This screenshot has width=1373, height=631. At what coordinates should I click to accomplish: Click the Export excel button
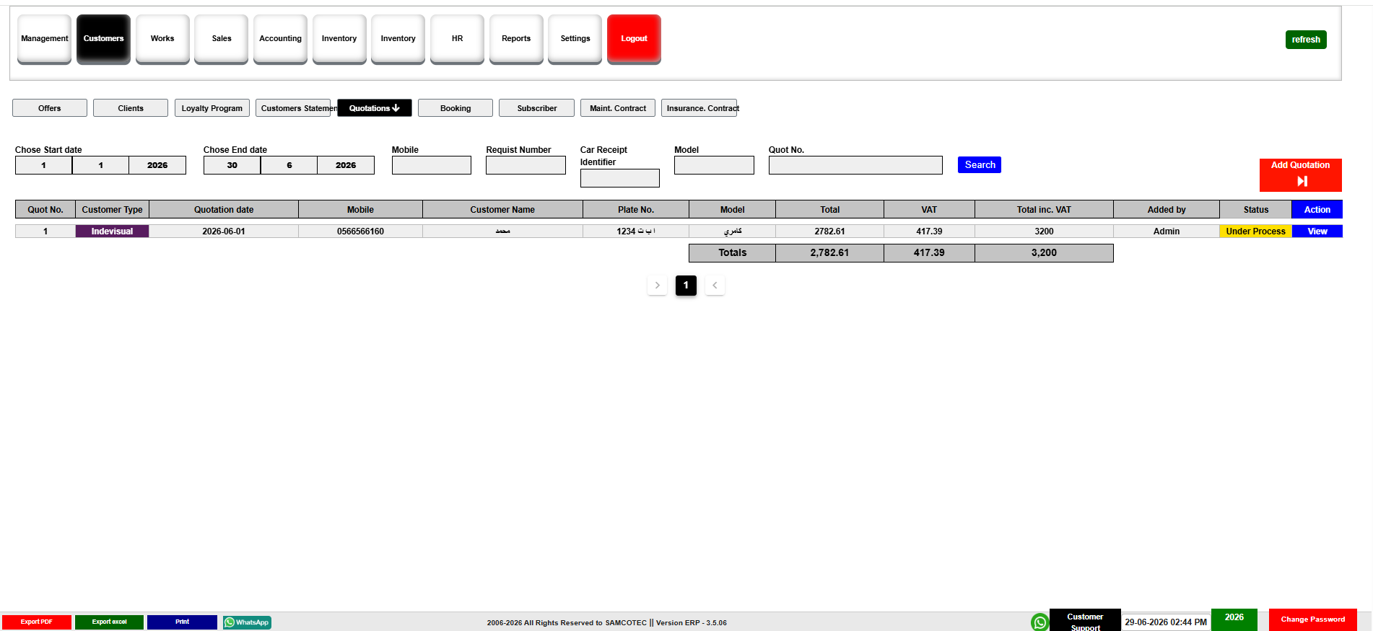(109, 622)
